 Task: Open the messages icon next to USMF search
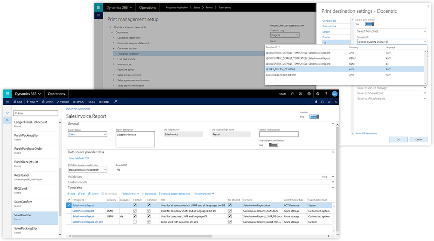click(x=300, y=94)
